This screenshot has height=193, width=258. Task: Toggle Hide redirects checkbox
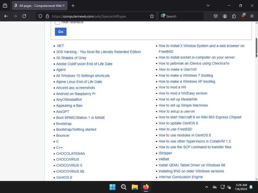pos(57,22)
